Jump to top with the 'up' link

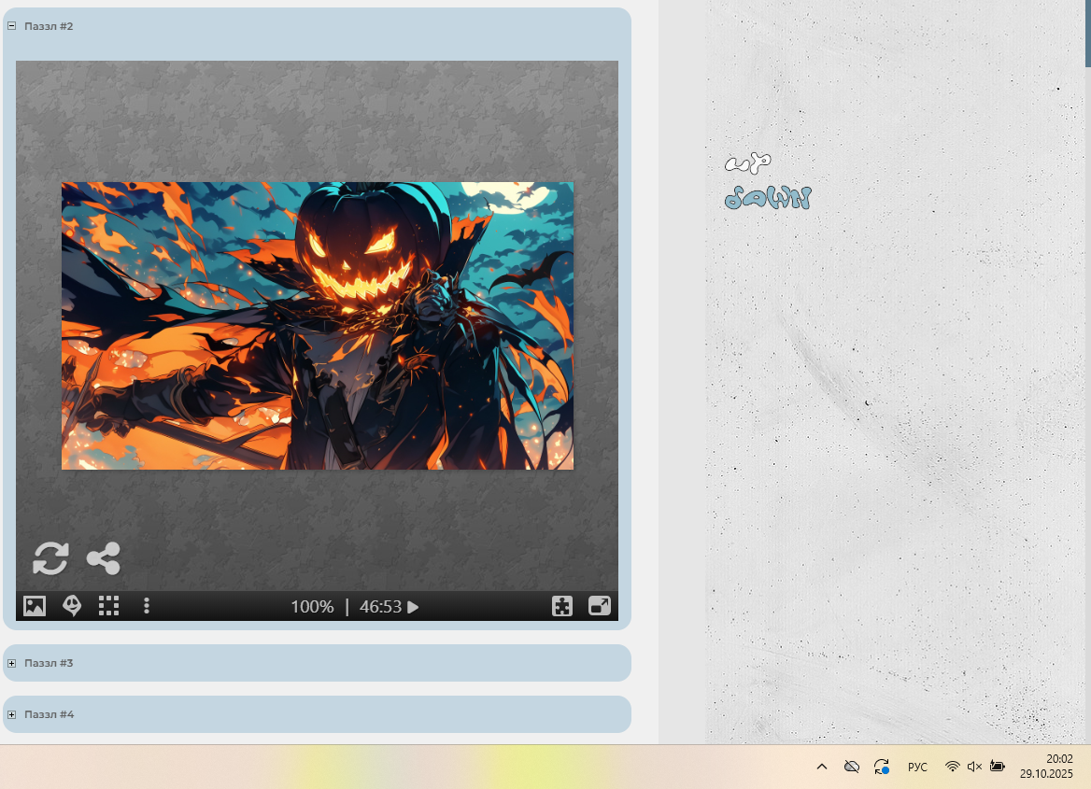pyautogui.click(x=748, y=162)
